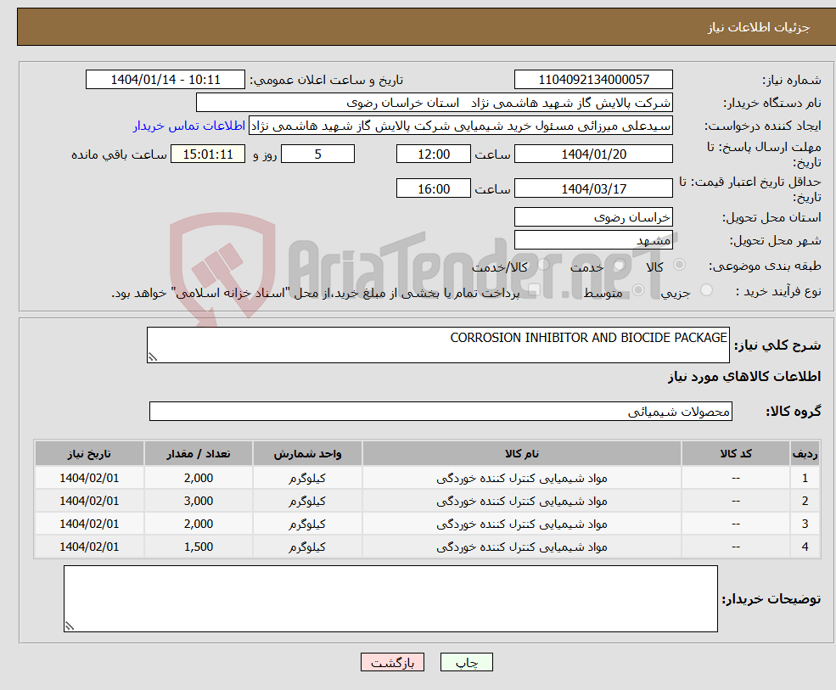Click the نام کالا column header

coord(521,454)
